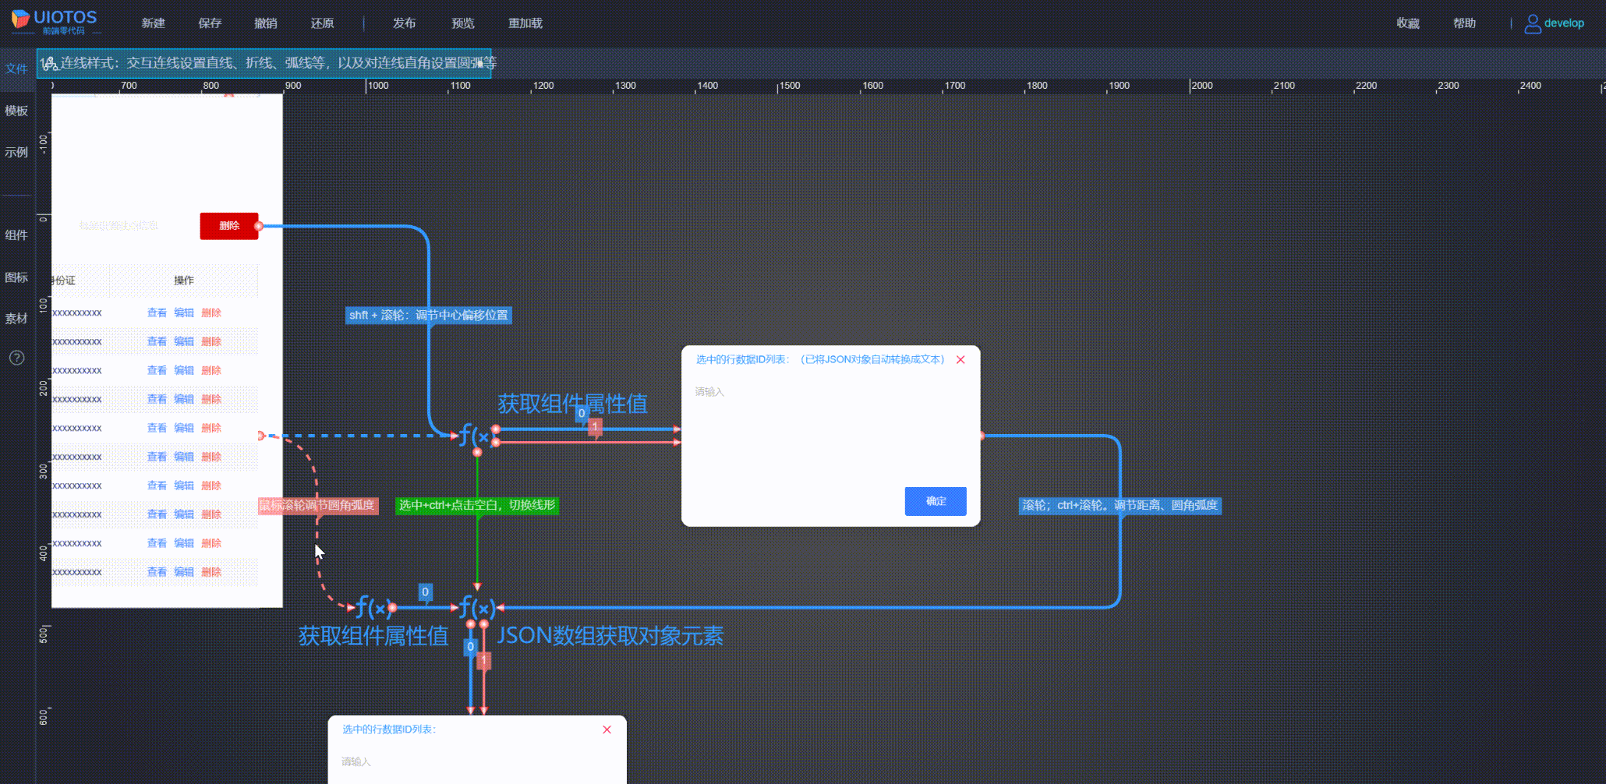1606x784 pixels.
Task: Click 查看 link in second table row
Action: (157, 341)
